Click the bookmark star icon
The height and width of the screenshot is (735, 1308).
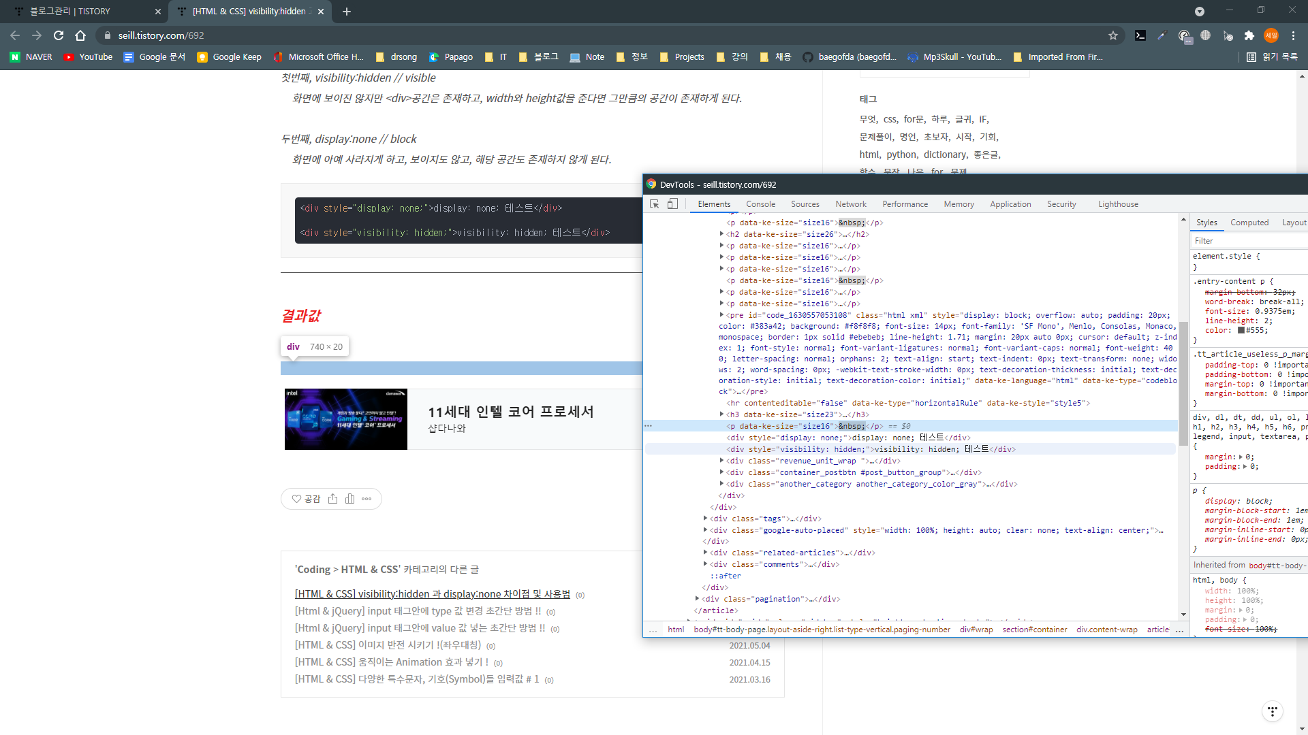click(x=1113, y=35)
